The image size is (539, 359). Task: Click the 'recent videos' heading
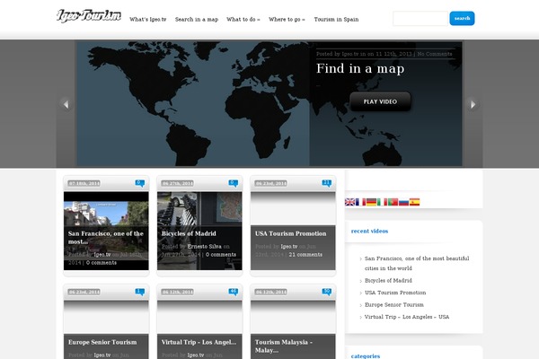click(369, 231)
